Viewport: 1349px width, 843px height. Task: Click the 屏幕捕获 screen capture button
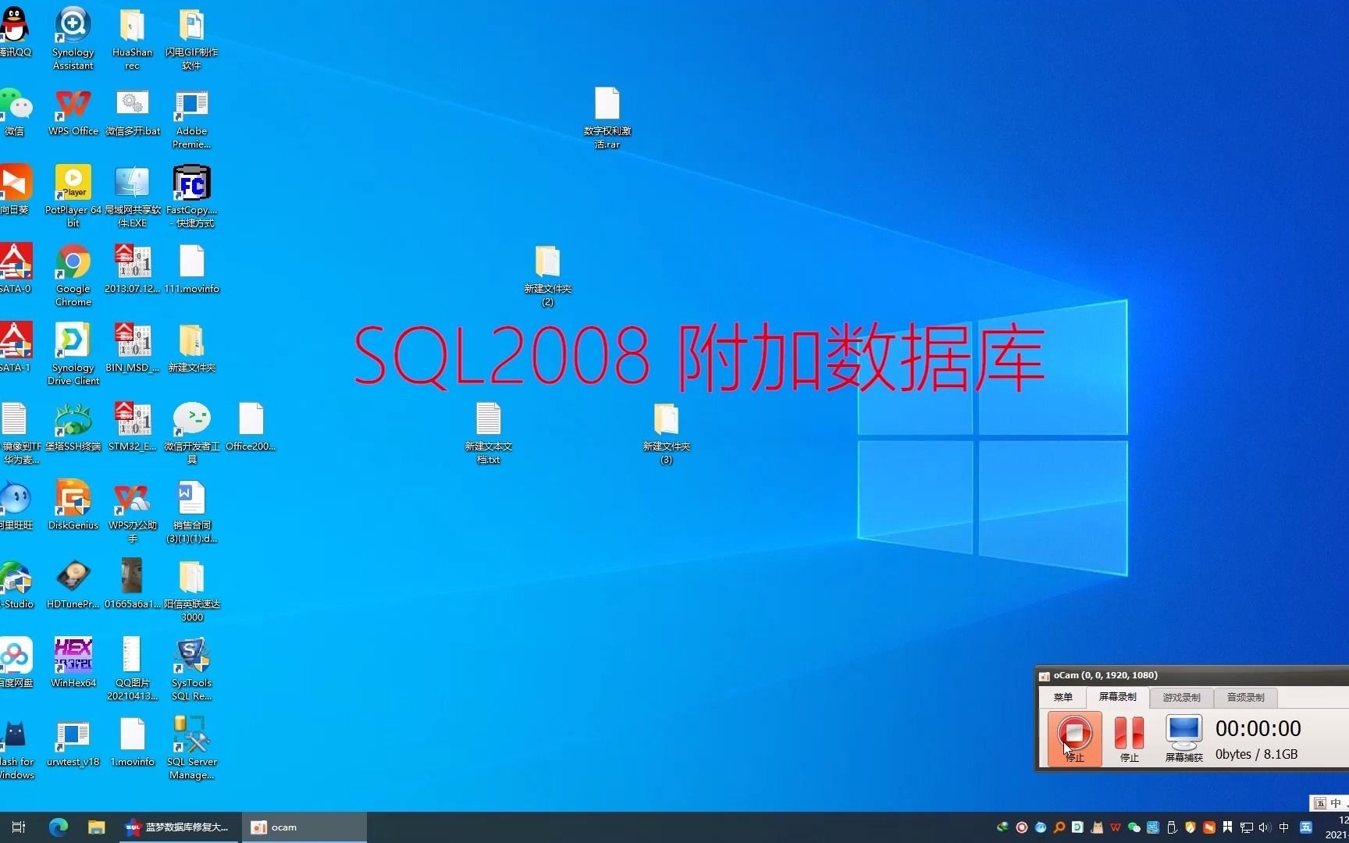pos(1183,738)
